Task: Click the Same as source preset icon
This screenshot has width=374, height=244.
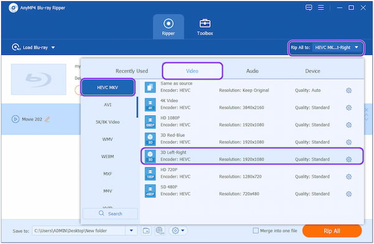Action: click(x=150, y=87)
